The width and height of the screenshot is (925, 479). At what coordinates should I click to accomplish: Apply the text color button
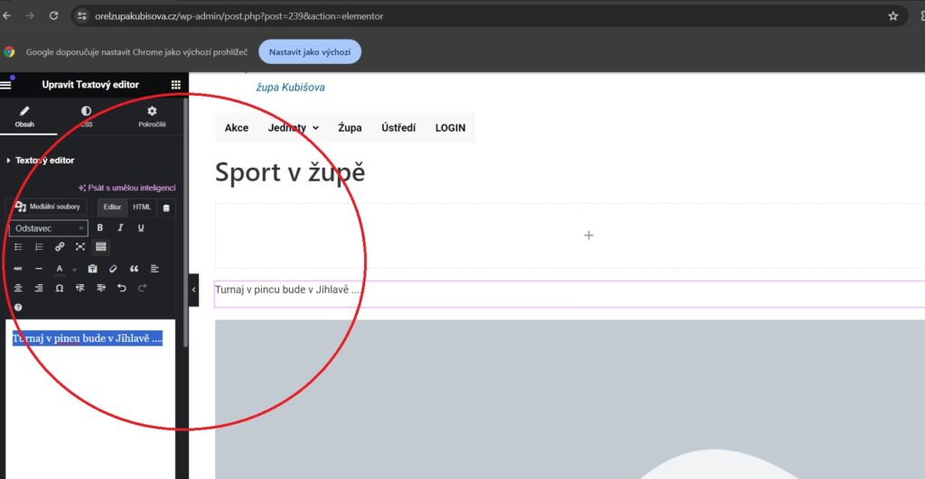59,269
